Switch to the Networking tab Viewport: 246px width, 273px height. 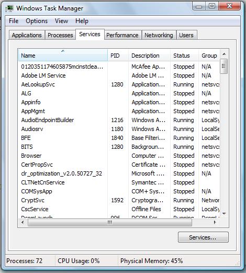(159, 35)
